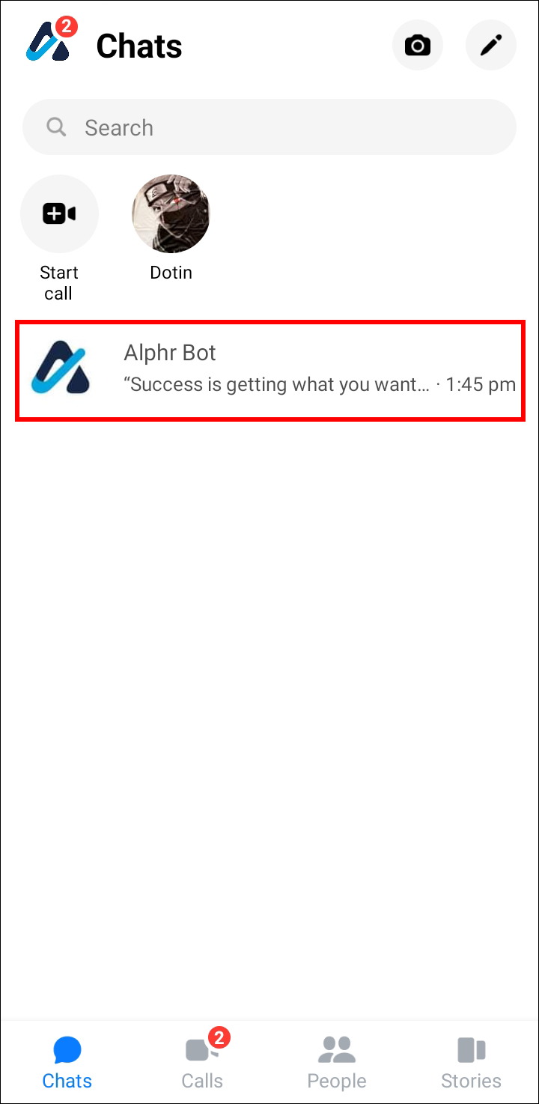Tap the Chats tab label at the bottom

coord(67,1081)
